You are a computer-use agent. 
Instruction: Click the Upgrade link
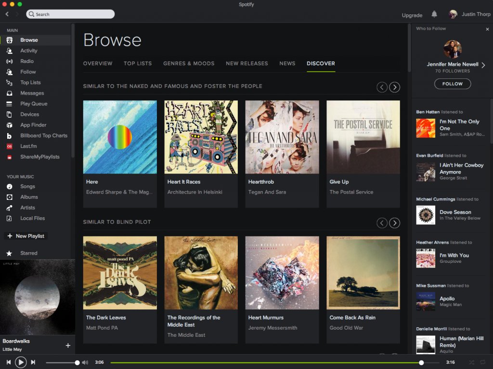(412, 15)
